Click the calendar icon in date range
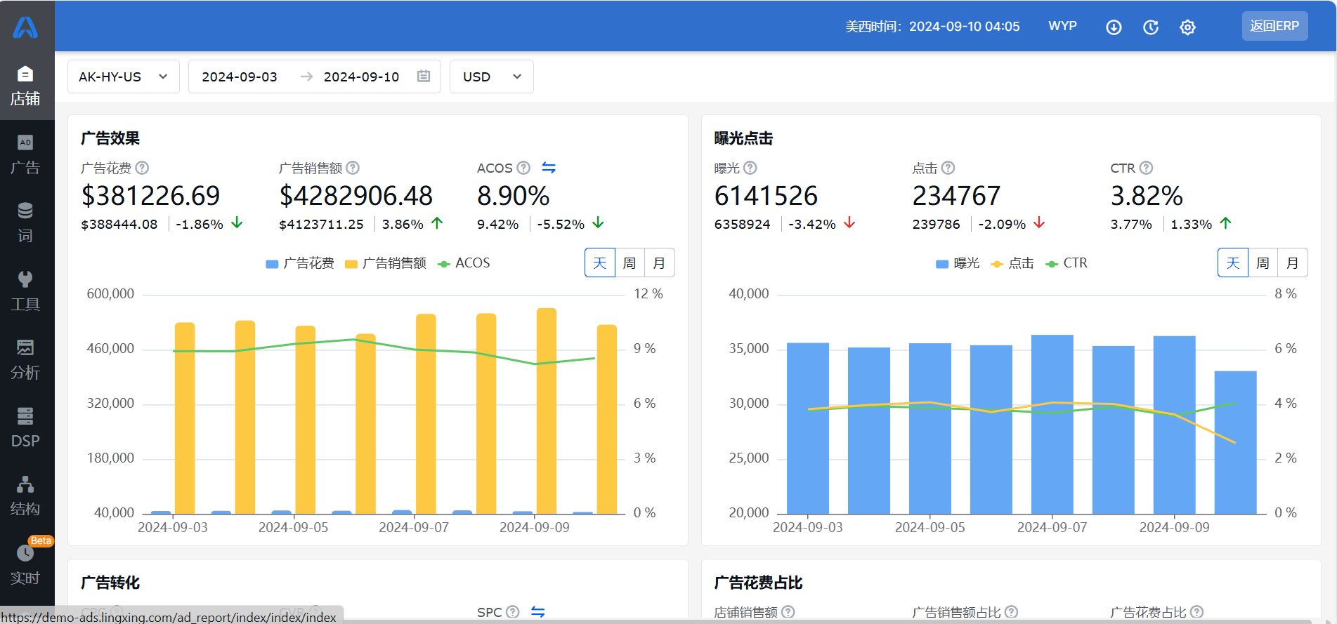This screenshot has height=624, width=1337. click(424, 76)
